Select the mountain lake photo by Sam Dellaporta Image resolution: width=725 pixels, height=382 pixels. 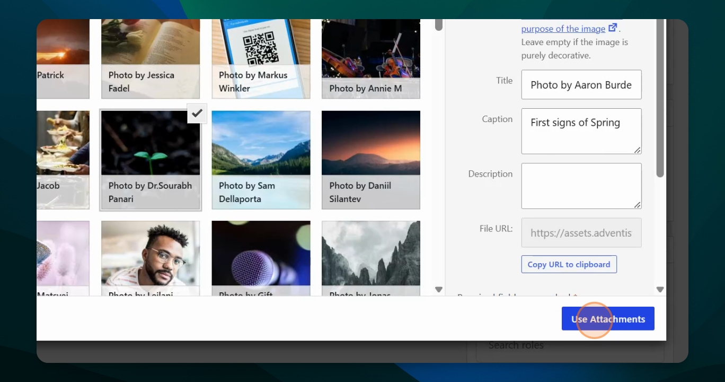coord(261,160)
